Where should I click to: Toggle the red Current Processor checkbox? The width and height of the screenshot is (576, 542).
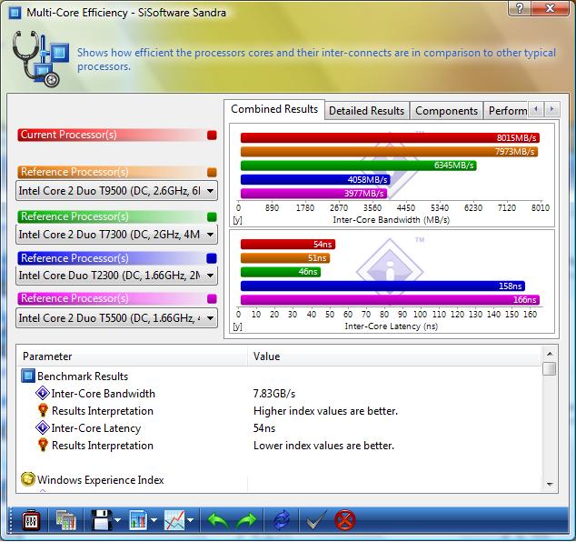tap(212, 135)
